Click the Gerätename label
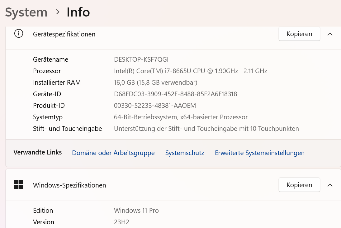 click(x=51, y=59)
